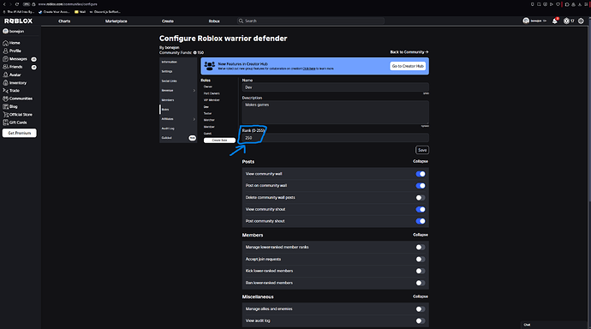Click the Roblox logo in the header
Viewport: 591px width, 329px height.
point(19,21)
